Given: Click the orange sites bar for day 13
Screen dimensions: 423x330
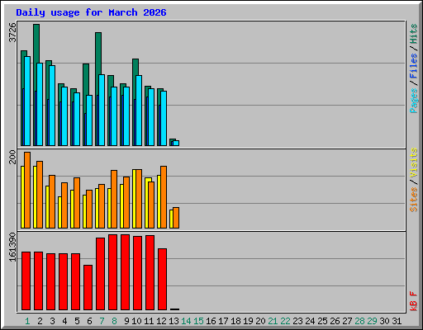Looking at the screenshot, I should click(x=176, y=218).
